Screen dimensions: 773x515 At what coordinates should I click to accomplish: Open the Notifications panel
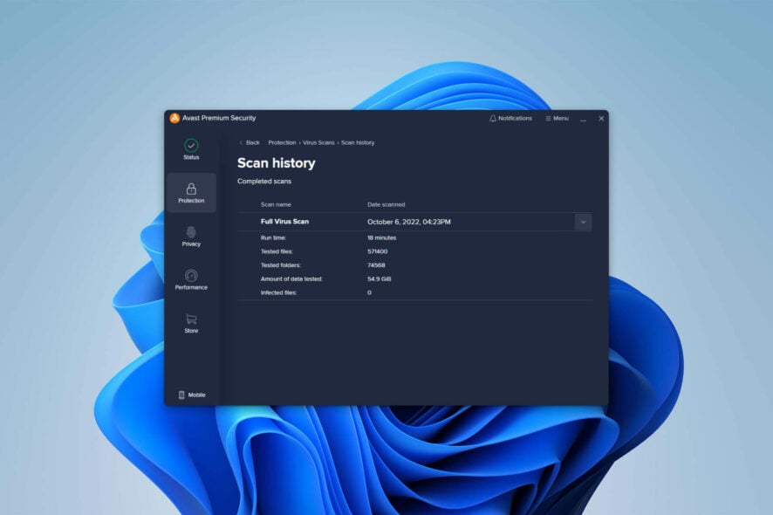click(x=510, y=118)
